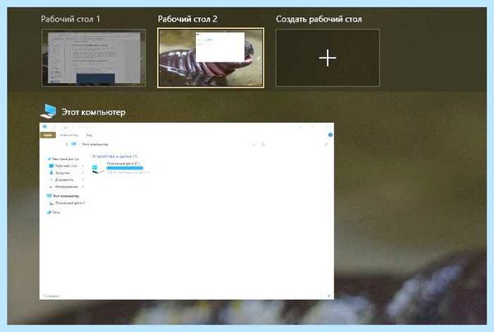Click the plus tile to create a desktop

coord(328,58)
